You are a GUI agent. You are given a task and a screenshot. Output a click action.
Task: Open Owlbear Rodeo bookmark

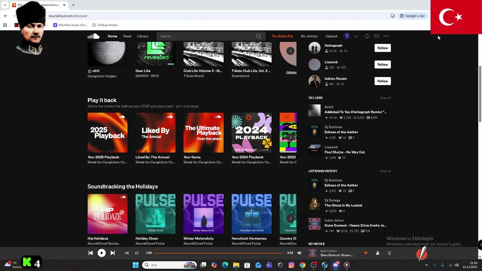[x=105, y=25]
